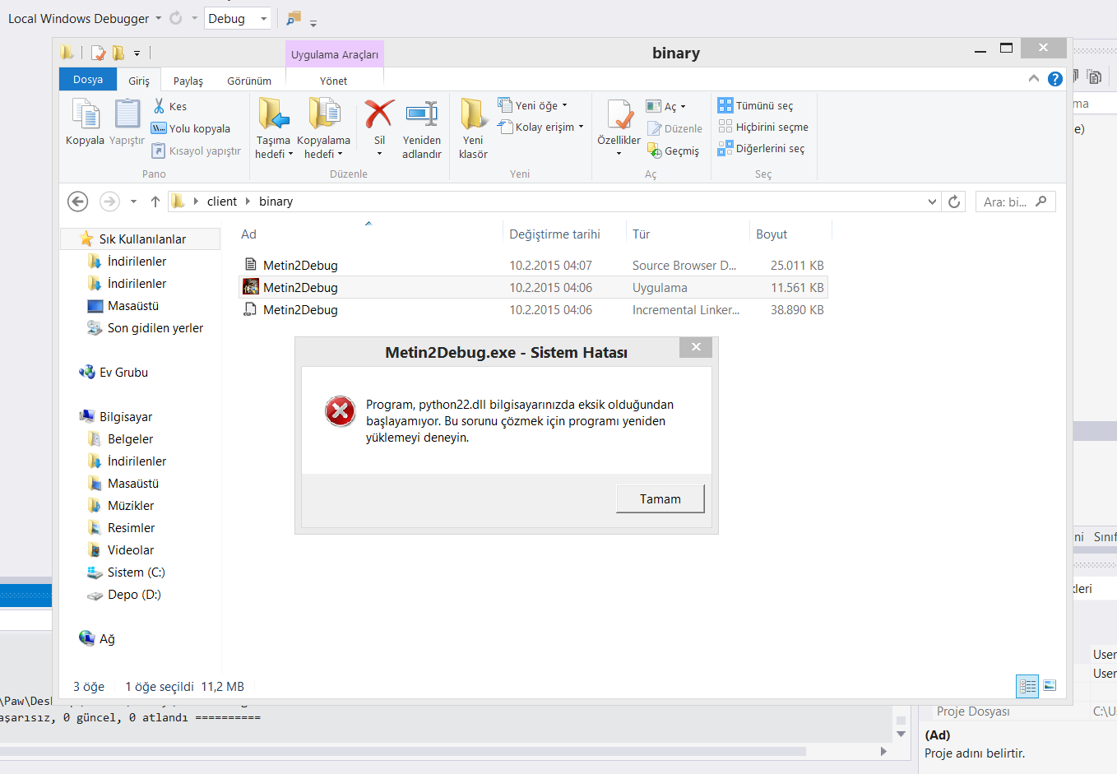Image resolution: width=1117 pixels, height=774 pixels.
Task: Click Tamam in the error dialog
Action: (x=660, y=498)
